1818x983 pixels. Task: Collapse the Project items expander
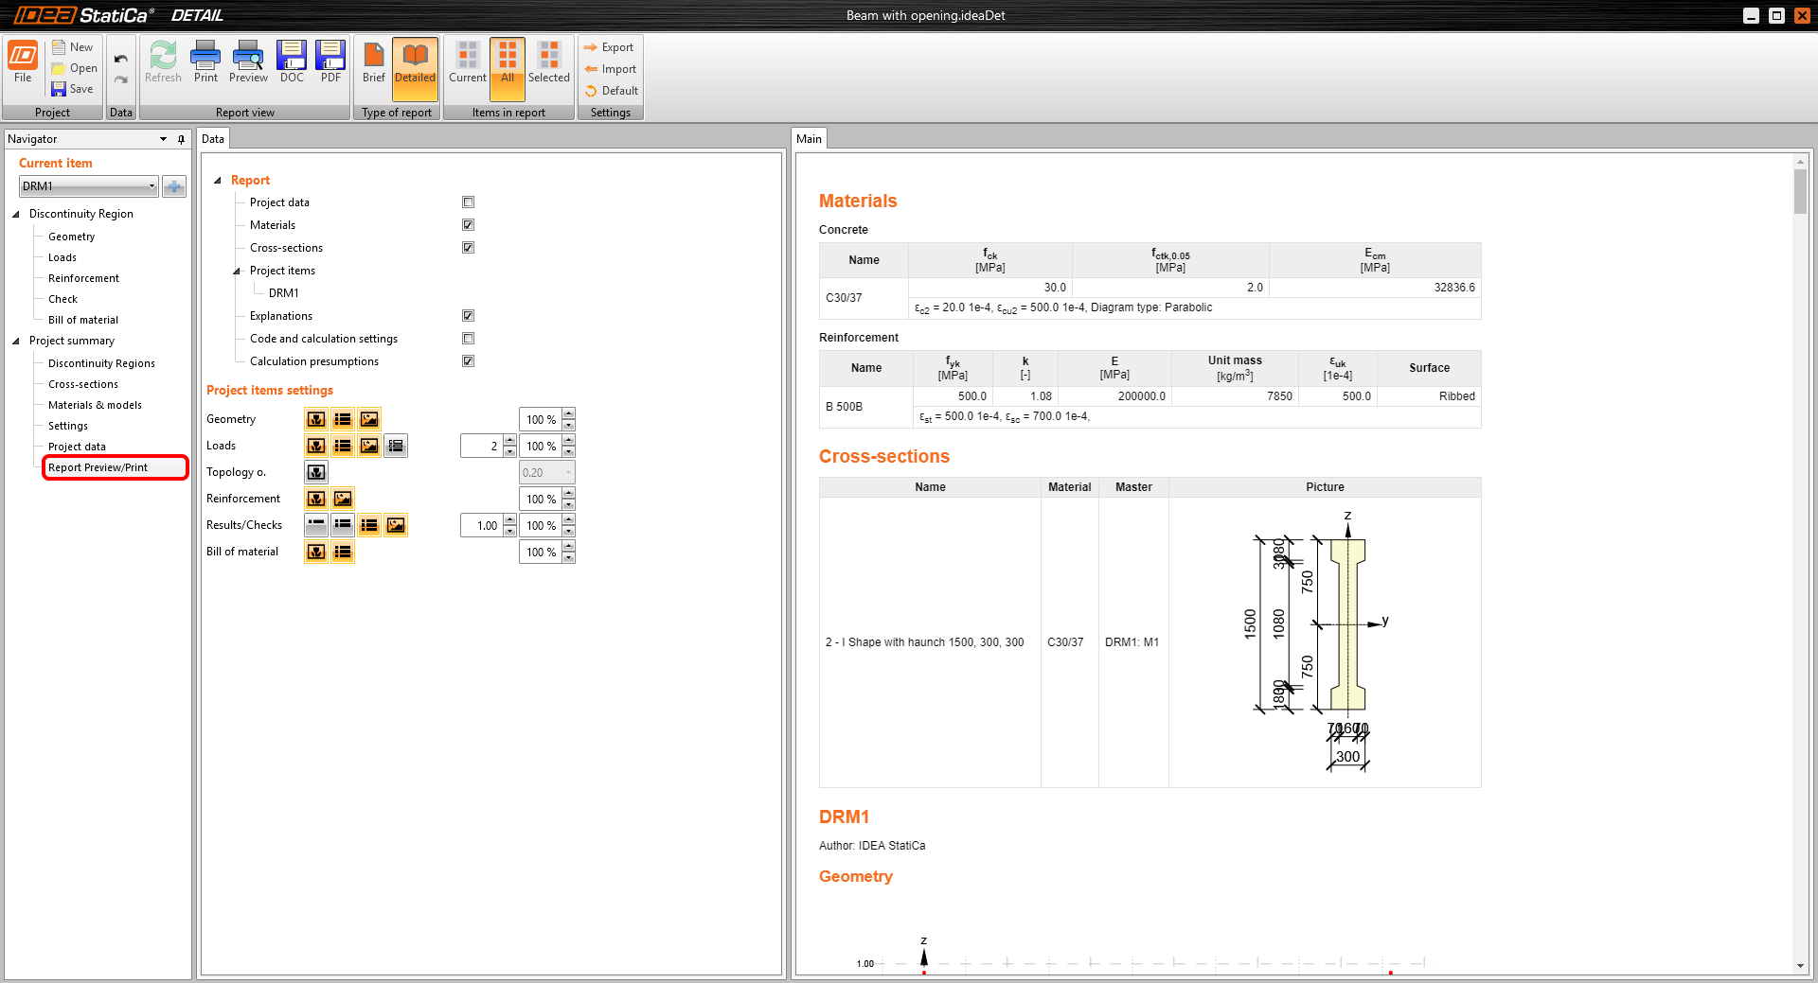point(237,272)
